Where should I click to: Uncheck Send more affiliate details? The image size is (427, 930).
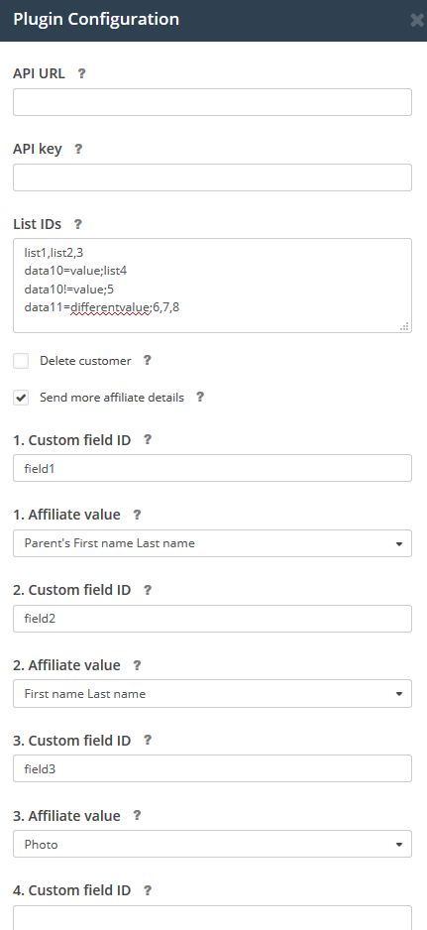pyautogui.click(x=21, y=398)
